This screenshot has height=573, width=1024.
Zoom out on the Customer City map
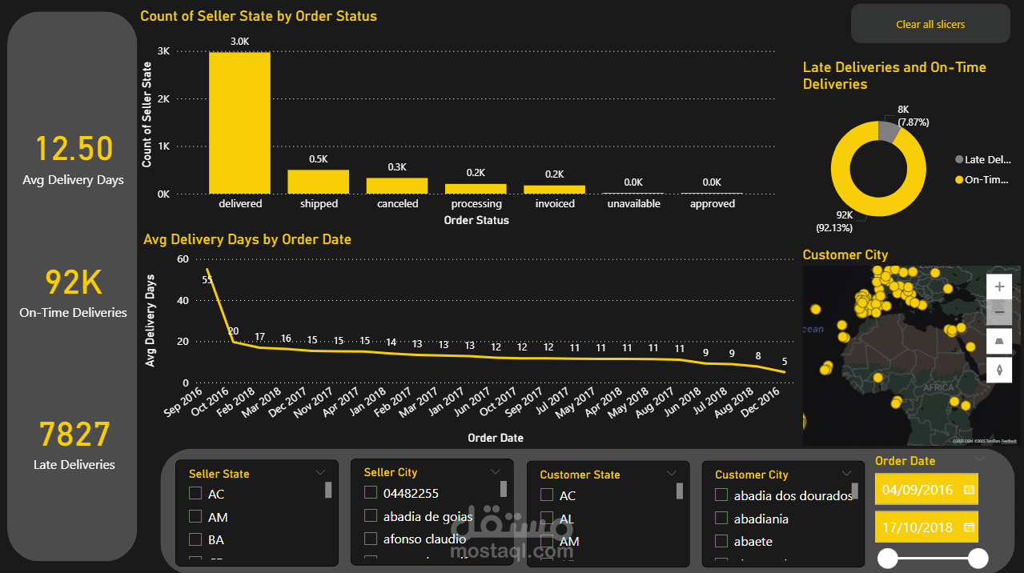(x=999, y=312)
